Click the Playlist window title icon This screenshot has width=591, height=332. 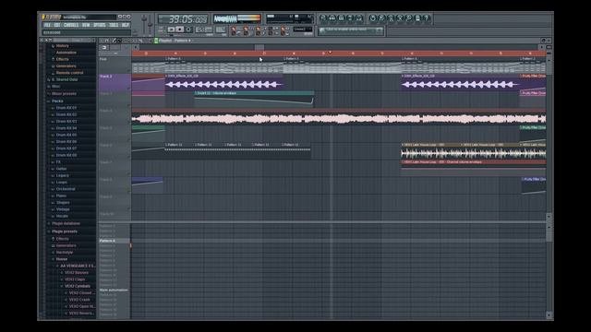156,41
